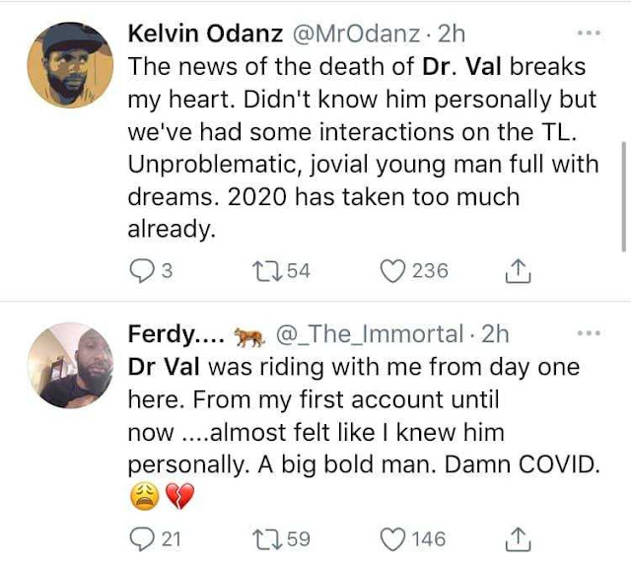Like Kelvin Odanz's tweet

click(394, 270)
